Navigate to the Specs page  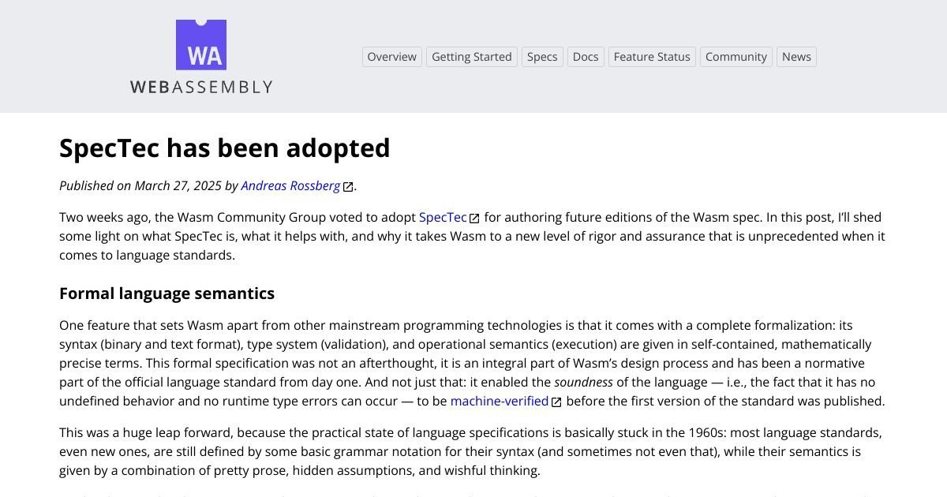pyautogui.click(x=542, y=56)
